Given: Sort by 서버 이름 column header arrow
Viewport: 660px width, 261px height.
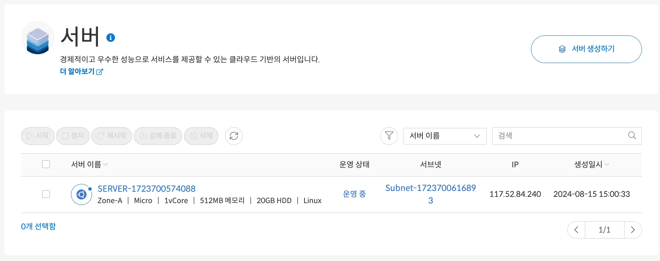Looking at the screenshot, I should click(106, 165).
